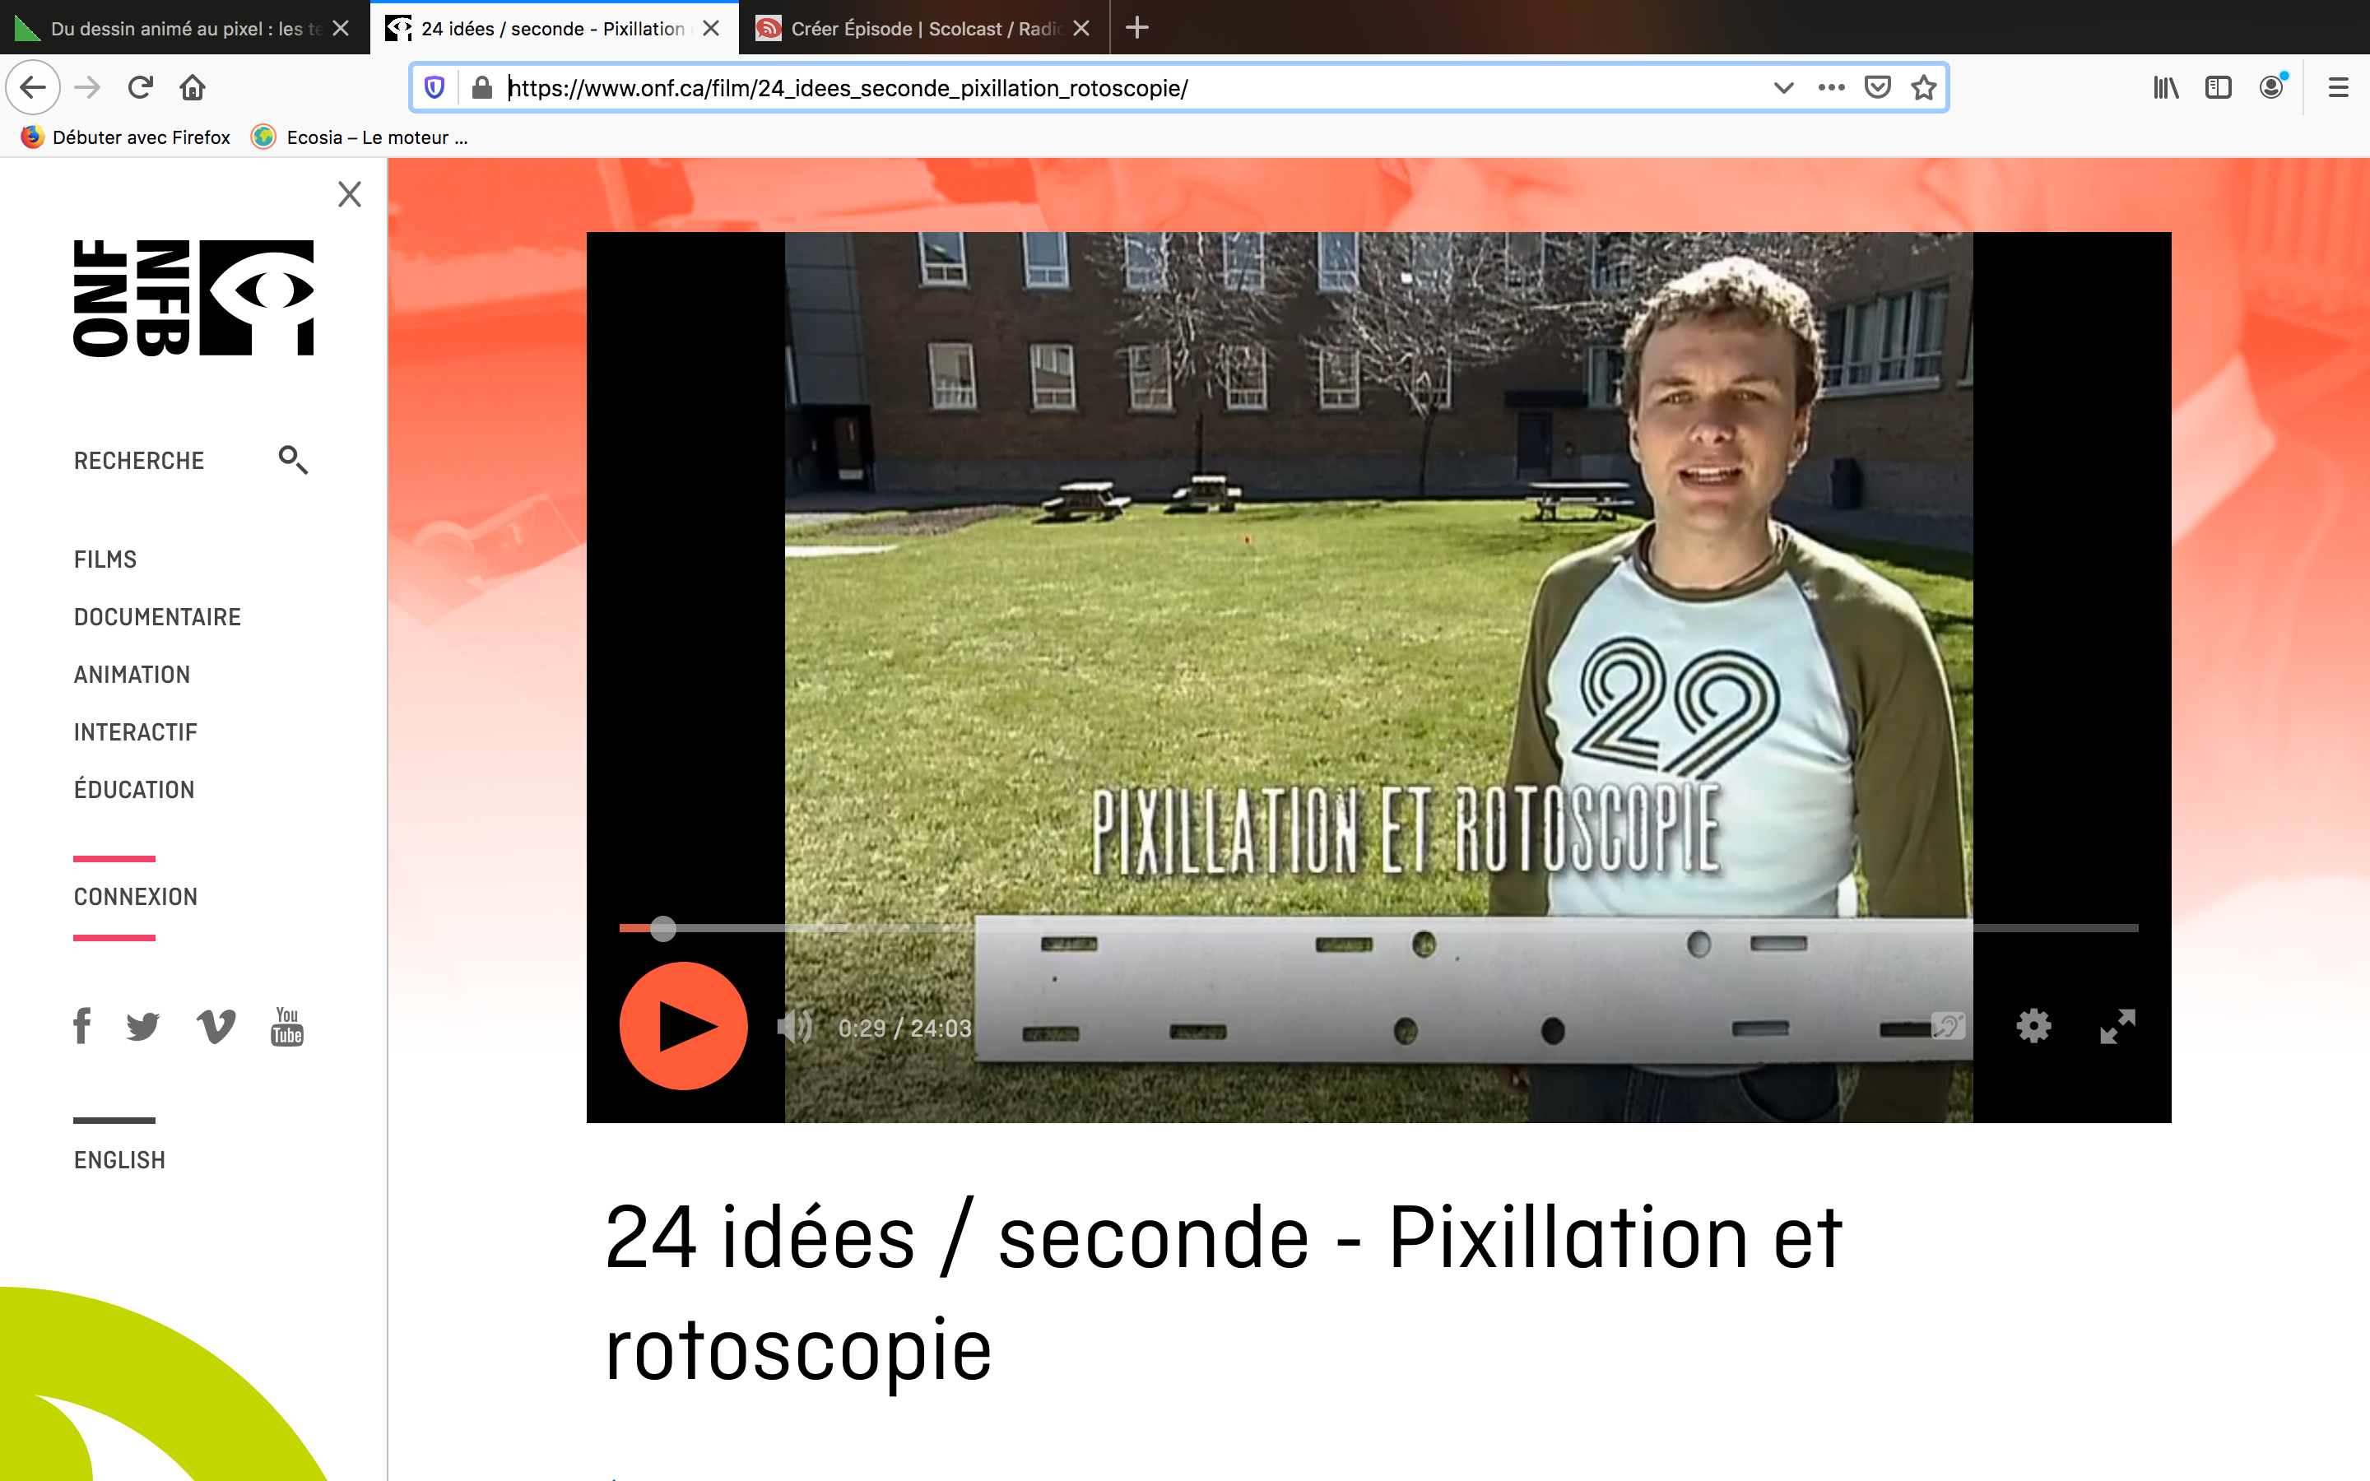Toggle closed captions icon in player
This screenshot has height=1481, width=2370.
(x=1947, y=1027)
